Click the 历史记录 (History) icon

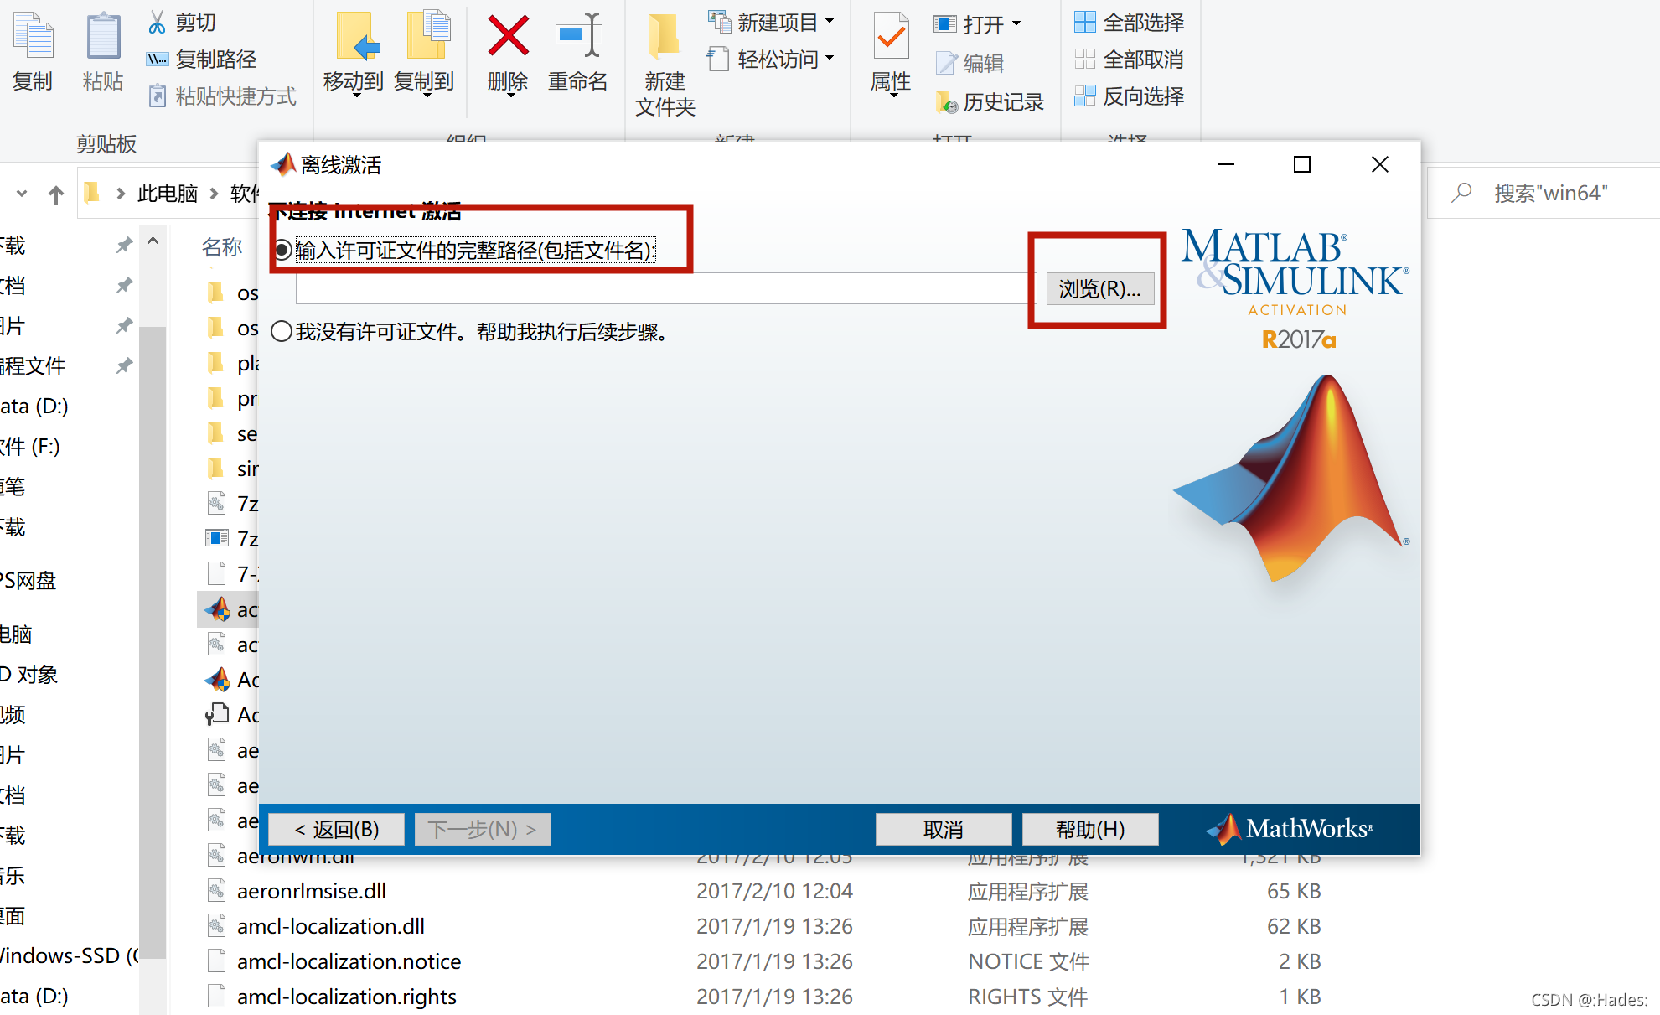(948, 101)
